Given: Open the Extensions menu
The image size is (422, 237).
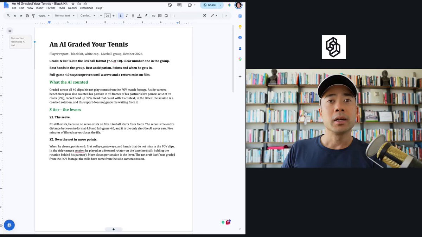Looking at the screenshot, I should (86, 8).
